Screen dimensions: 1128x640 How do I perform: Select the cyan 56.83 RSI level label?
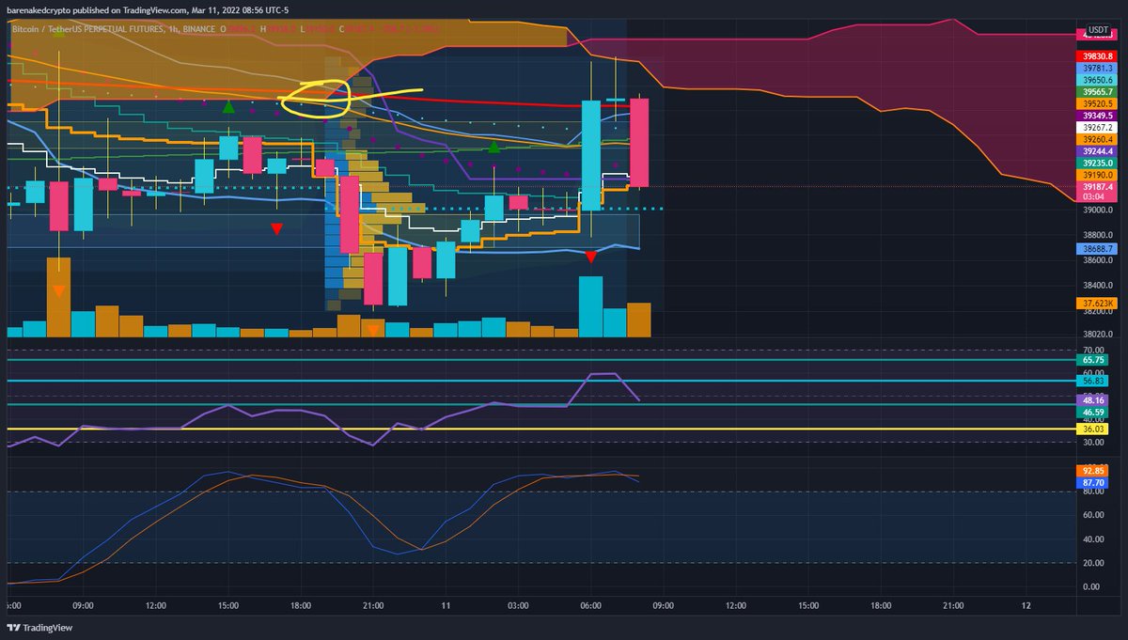point(1092,381)
